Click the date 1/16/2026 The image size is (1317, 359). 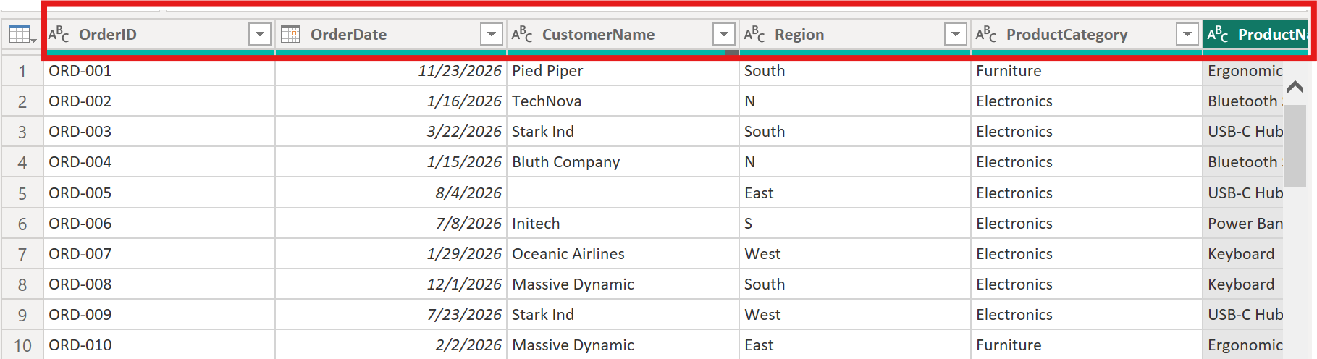(464, 101)
